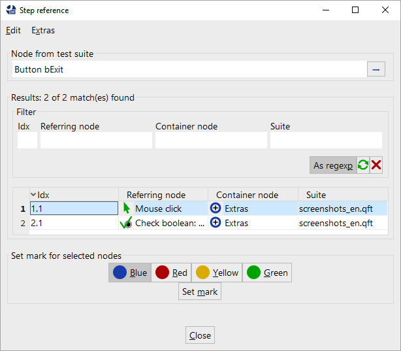Toggle the As regexp filter option
Image resolution: width=401 pixels, height=351 pixels.
coord(333,165)
